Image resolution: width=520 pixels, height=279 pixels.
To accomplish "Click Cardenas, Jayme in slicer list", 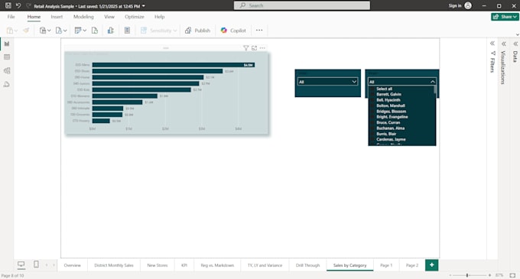I will tap(391, 139).
